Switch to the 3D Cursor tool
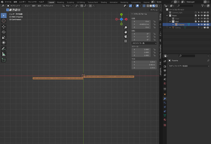The height and width of the screenshot is (144, 211). (x=4, y=21)
